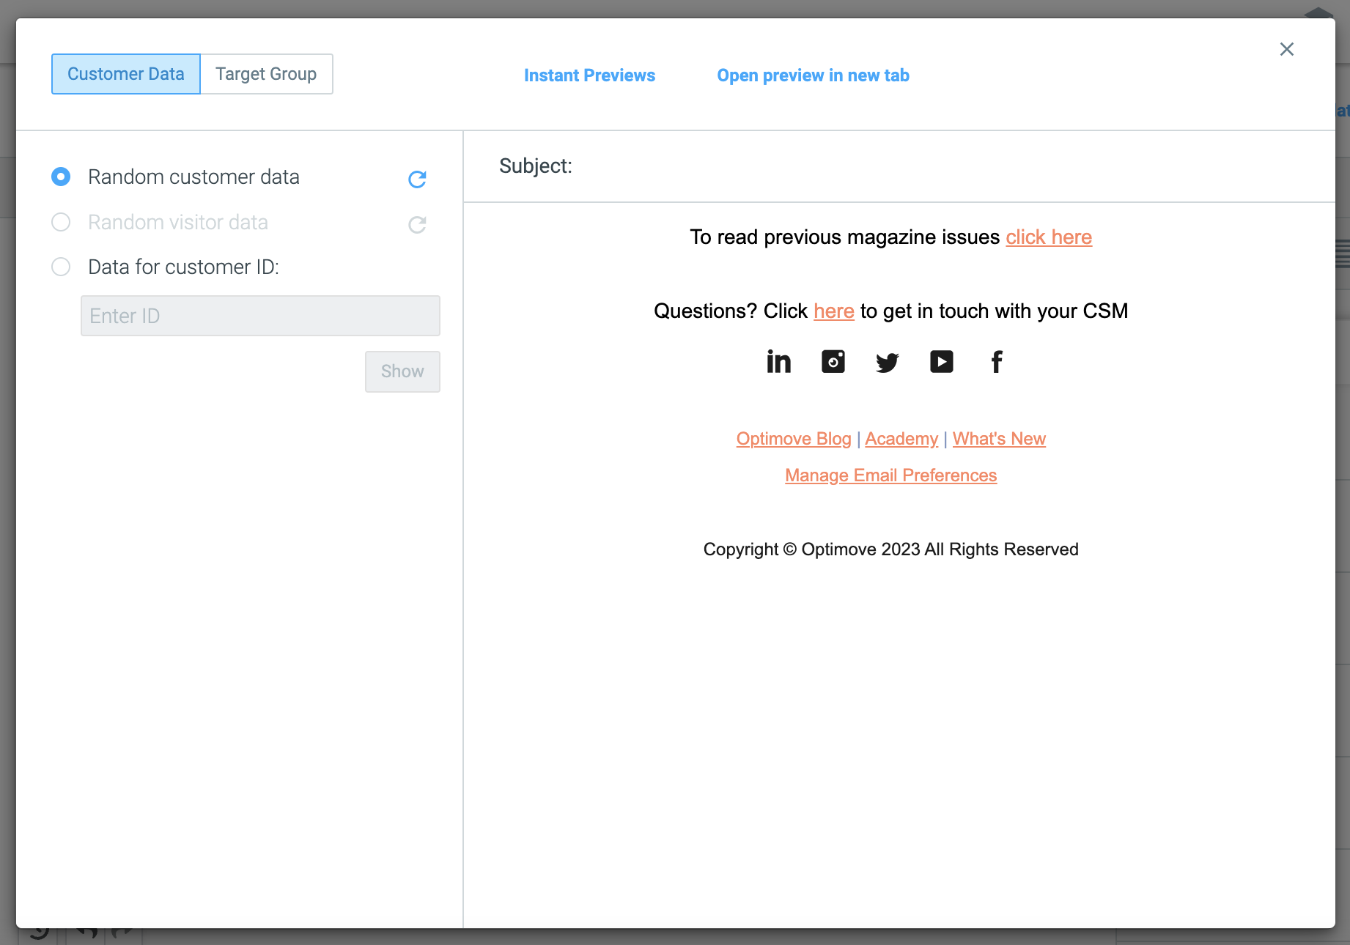Select Data for customer ID option
Viewport: 1350px width, 945px height.
click(x=61, y=267)
